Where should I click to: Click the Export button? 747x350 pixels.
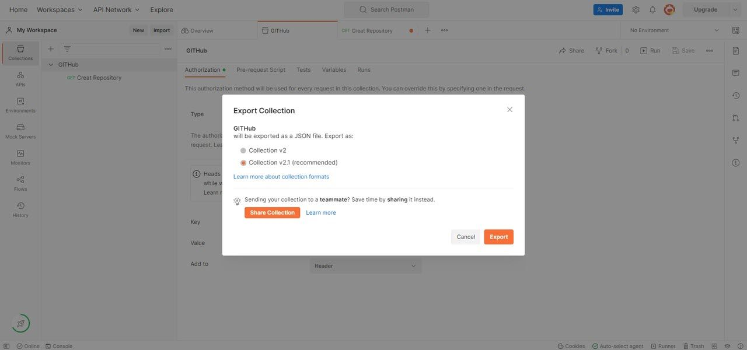tap(499, 237)
